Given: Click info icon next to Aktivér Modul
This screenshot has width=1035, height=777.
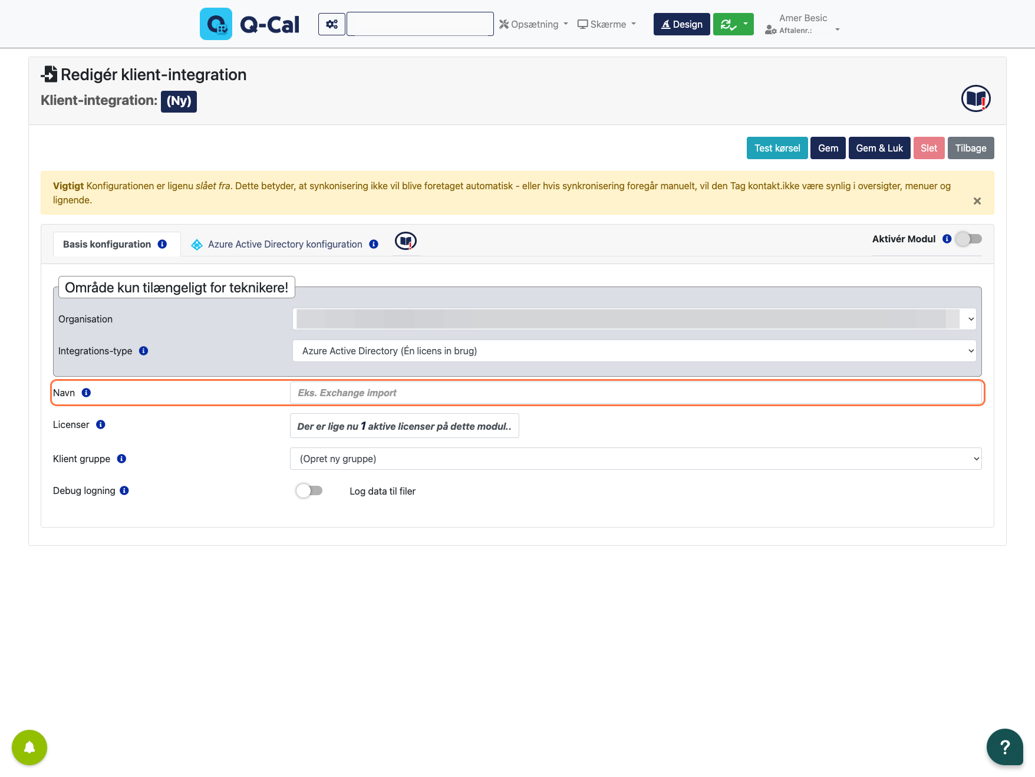Looking at the screenshot, I should tap(947, 239).
